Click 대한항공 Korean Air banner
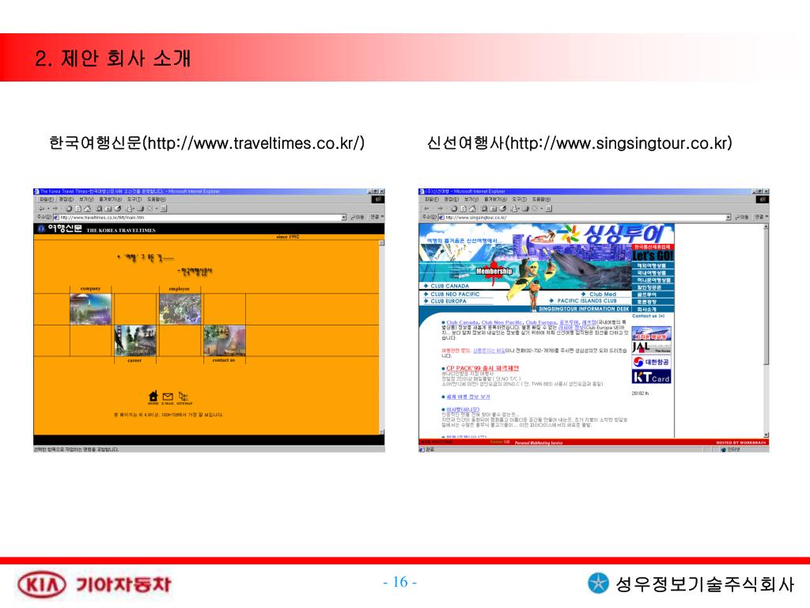810x608 pixels. (652, 362)
